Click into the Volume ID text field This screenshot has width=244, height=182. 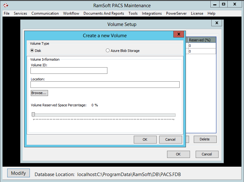coord(69,71)
